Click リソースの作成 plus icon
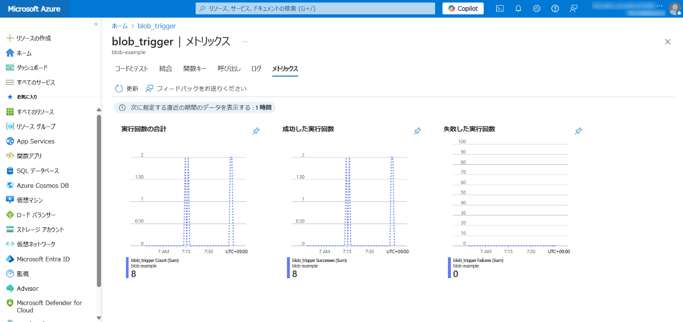This screenshot has width=683, height=322. [10, 38]
